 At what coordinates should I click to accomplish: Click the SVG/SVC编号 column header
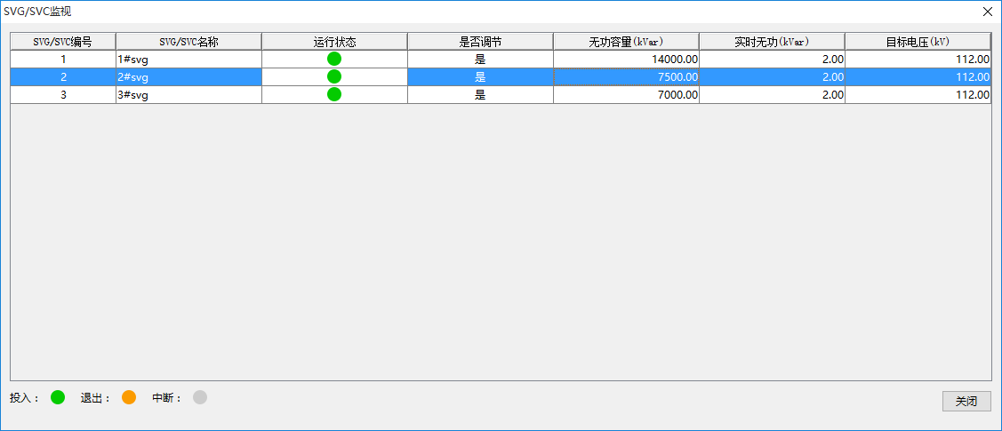point(62,42)
